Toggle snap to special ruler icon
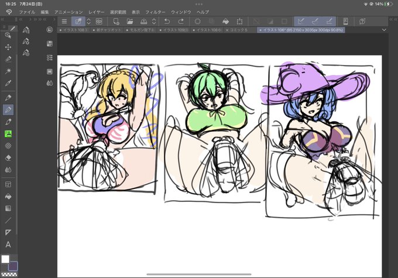The height and width of the screenshot is (278, 398). tap(315, 21)
